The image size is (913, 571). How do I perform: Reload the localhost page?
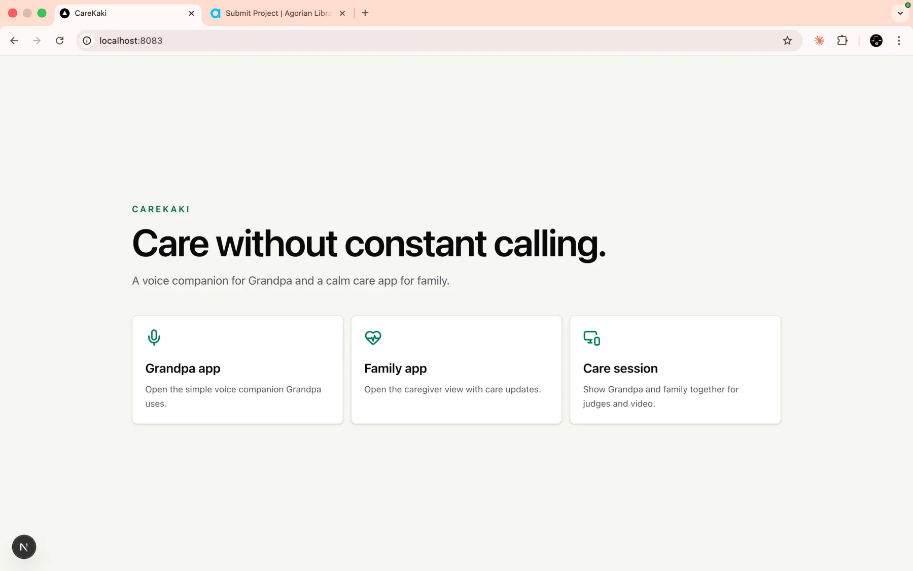tap(59, 41)
